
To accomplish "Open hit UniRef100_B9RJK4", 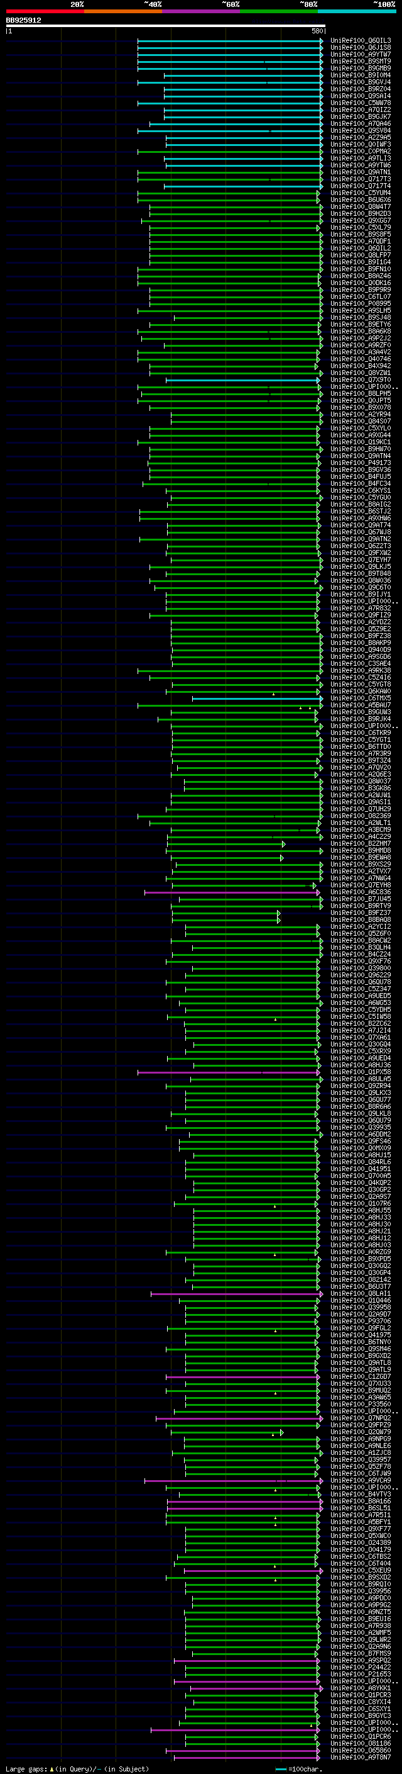I will coord(361,720).
